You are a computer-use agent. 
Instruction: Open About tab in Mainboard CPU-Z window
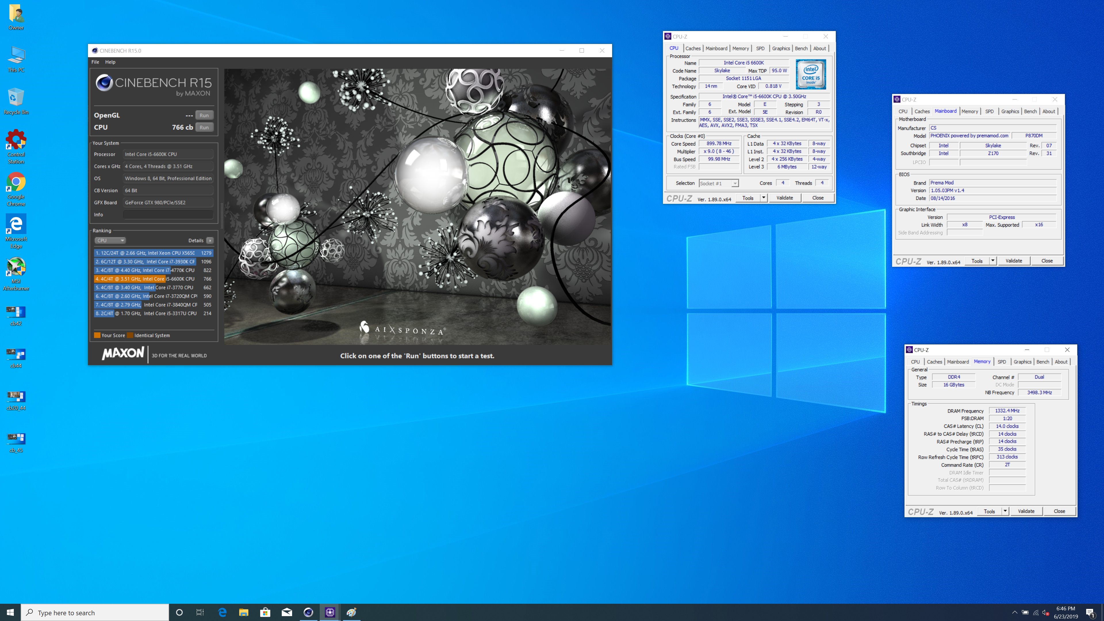tap(1048, 112)
